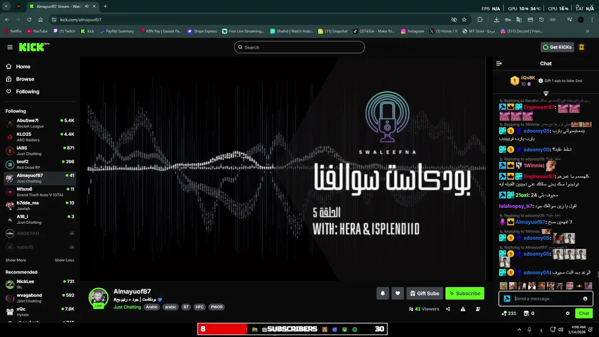Image resolution: width=599 pixels, height=337 pixels.
Task: Open media control icon in toolbar
Action: (570, 20)
